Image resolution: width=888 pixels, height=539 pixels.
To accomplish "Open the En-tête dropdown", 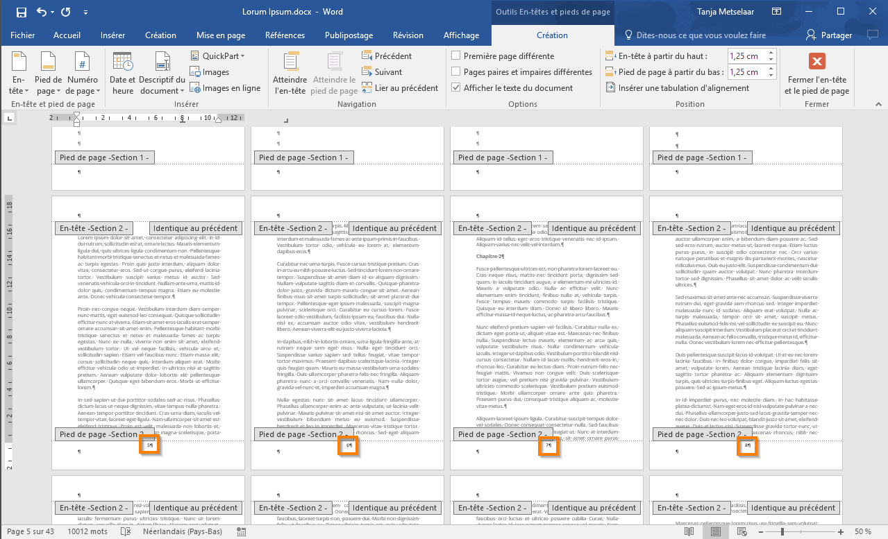I will click(x=19, y=74).
